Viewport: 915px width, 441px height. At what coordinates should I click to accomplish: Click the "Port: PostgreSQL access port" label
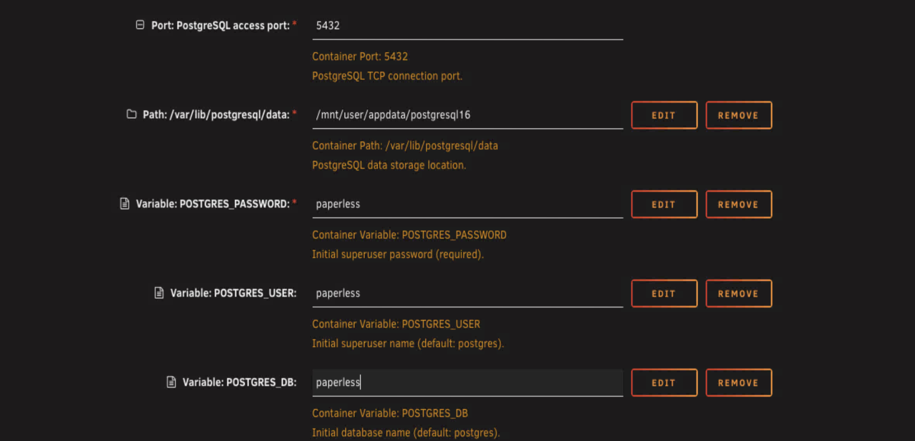220,25
